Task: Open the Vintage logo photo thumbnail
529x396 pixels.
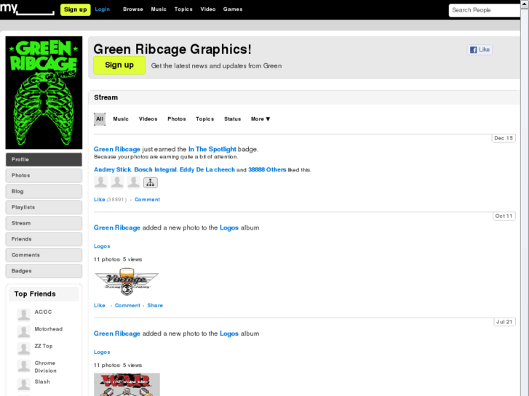Action: point(127,282)
